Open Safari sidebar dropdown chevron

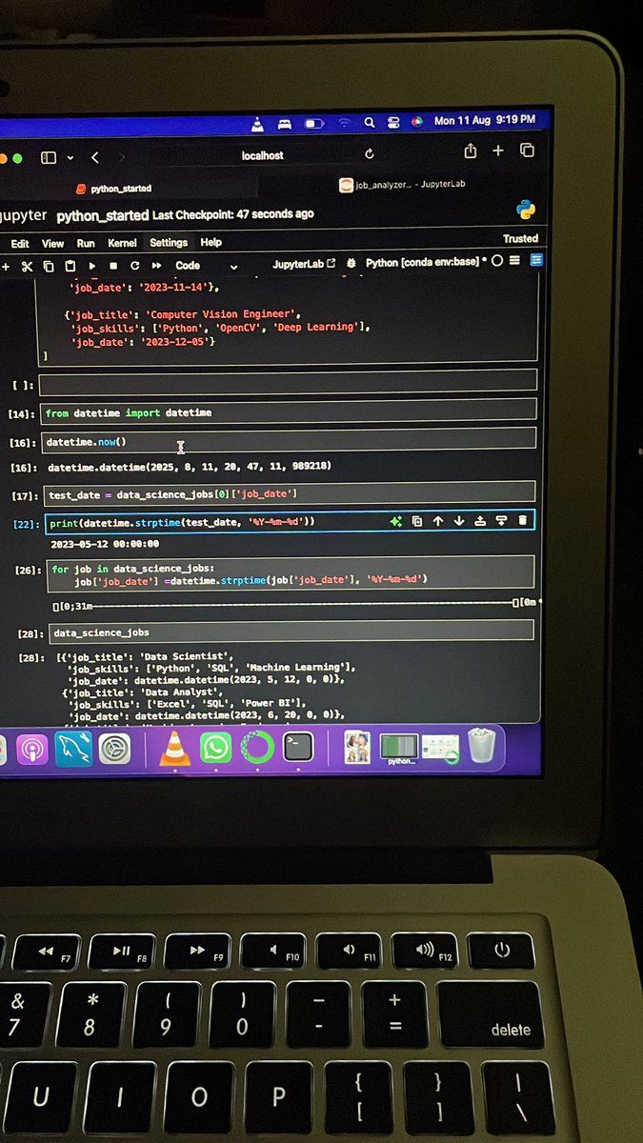(x=70, y=158)
